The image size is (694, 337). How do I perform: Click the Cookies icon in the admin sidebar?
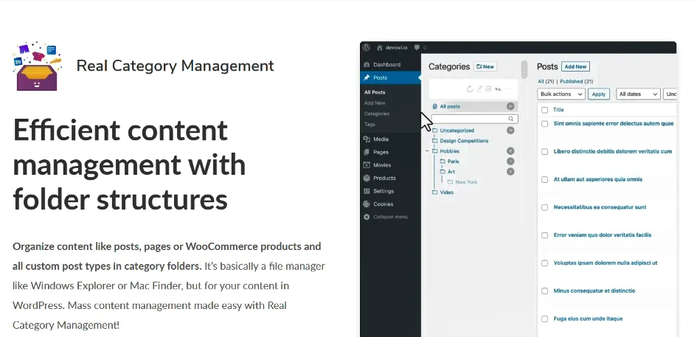[x=367, y=204]
